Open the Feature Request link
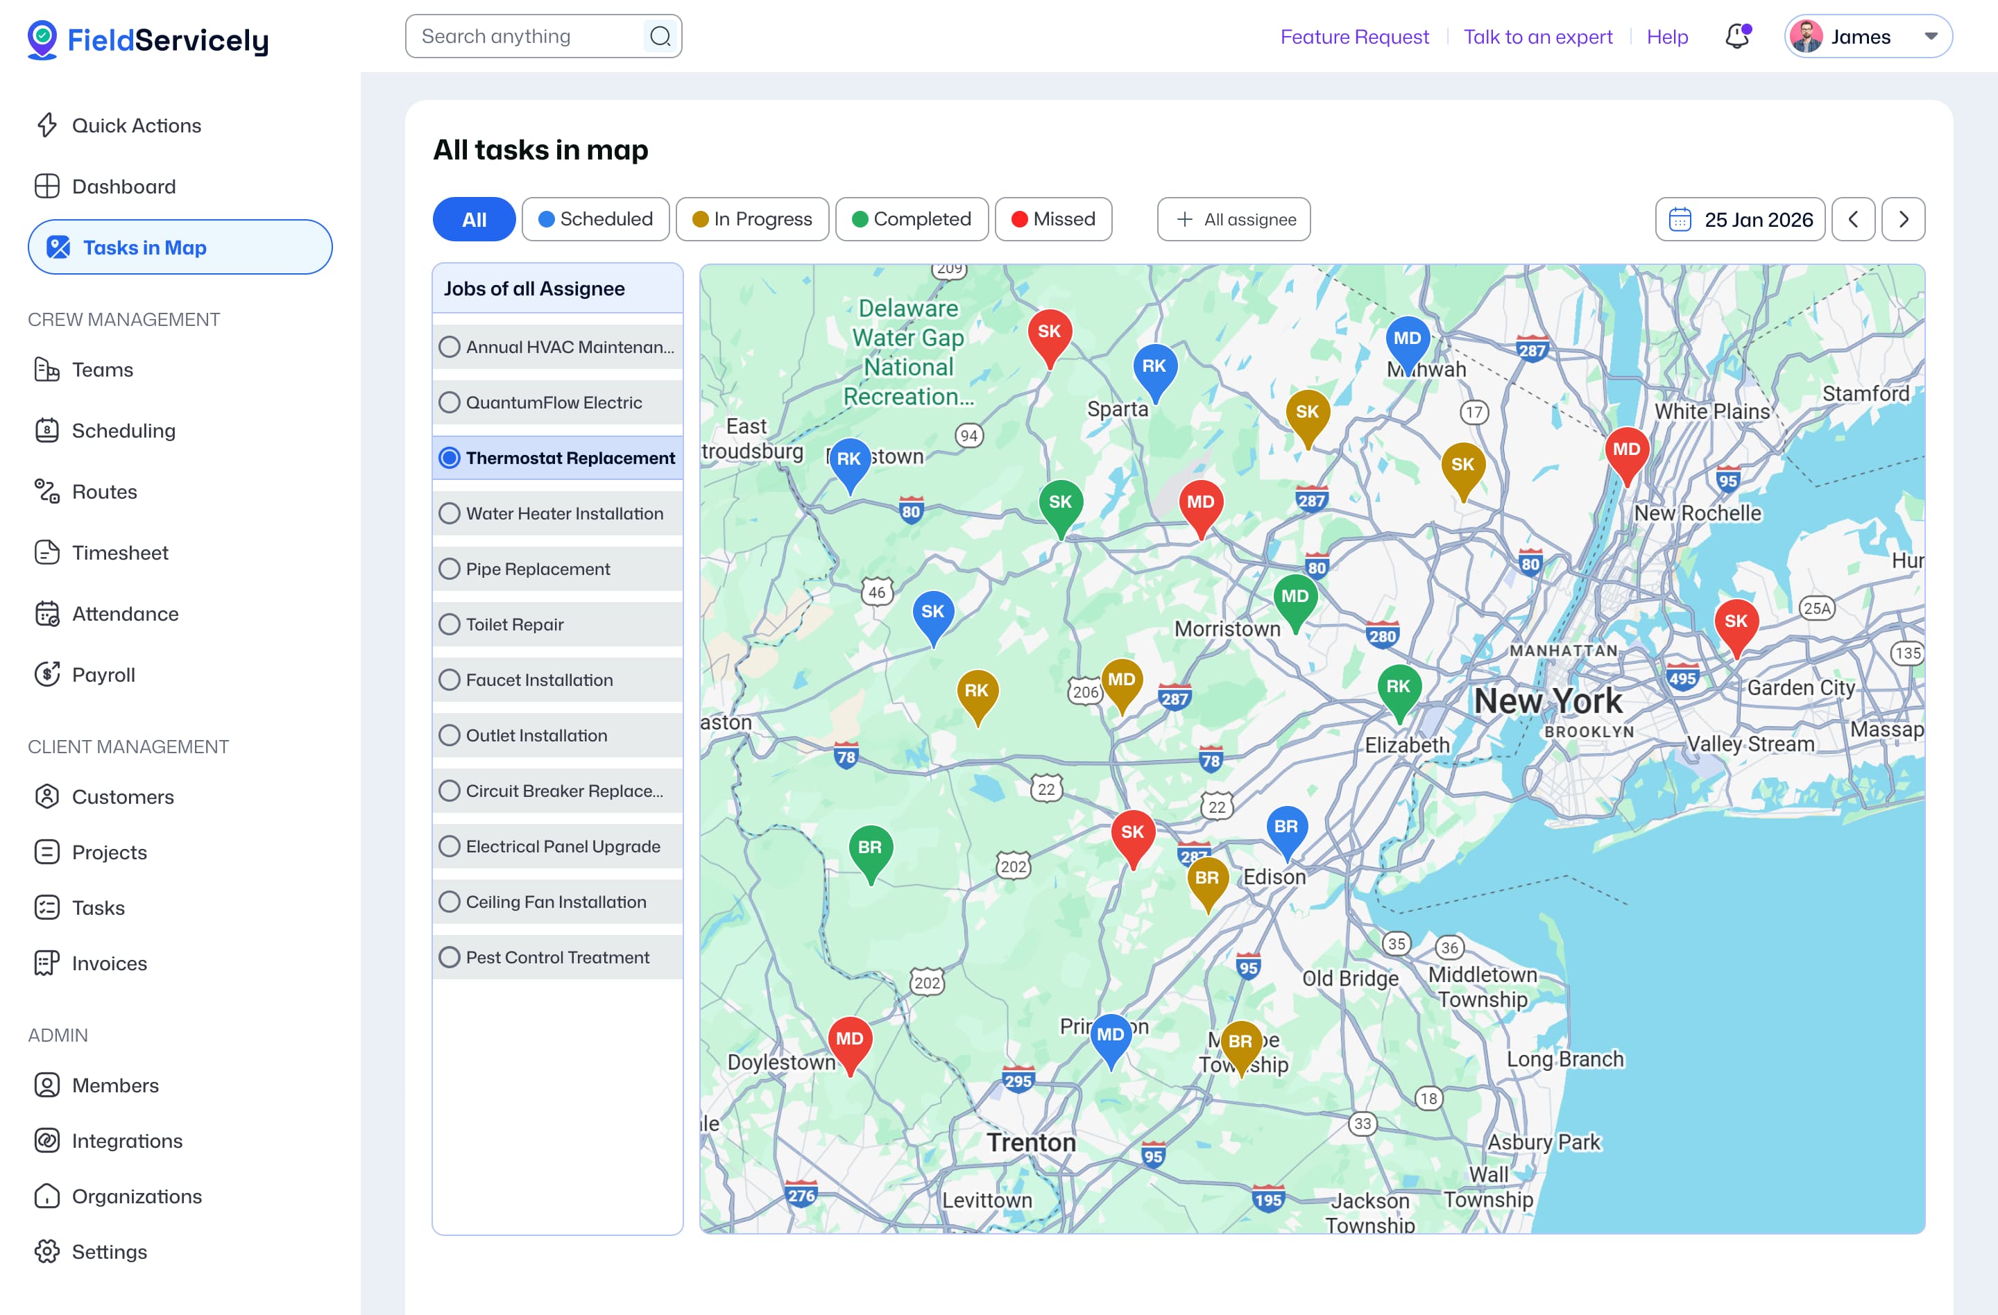The height and width of the screenshot is (1315, 1998). tap(1354, 37)
